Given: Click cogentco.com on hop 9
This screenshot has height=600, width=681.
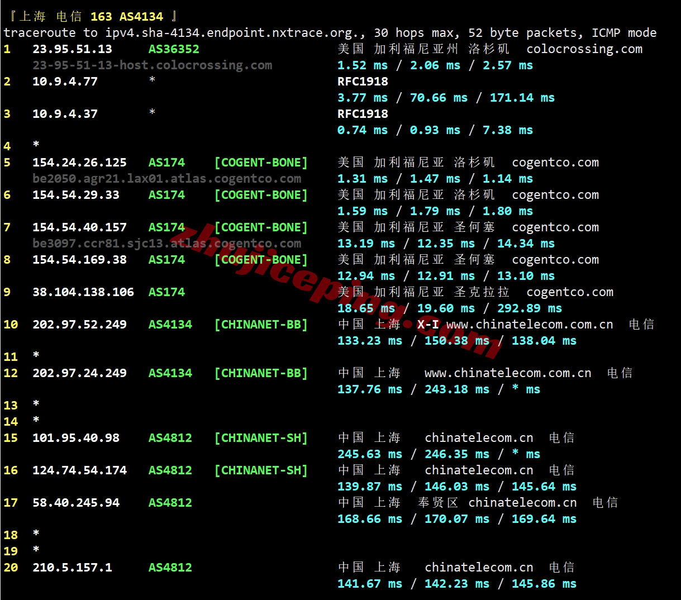Looking at the screenshot, I should (x=570, y=292).
